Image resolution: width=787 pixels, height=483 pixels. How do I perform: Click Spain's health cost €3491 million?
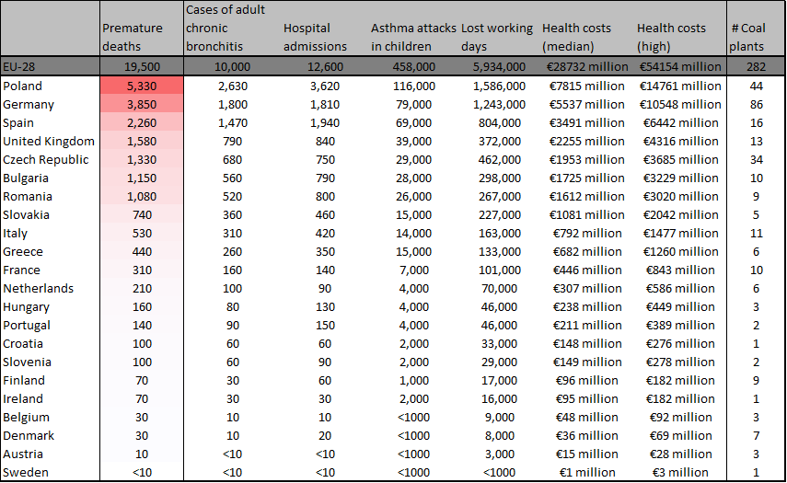click(x=586, y=123)
